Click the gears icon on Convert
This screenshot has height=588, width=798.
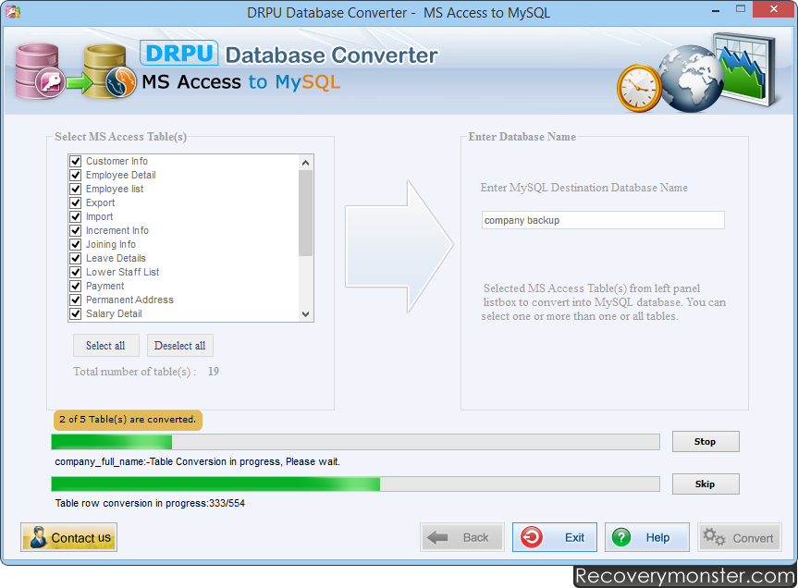tap(714, 536)
